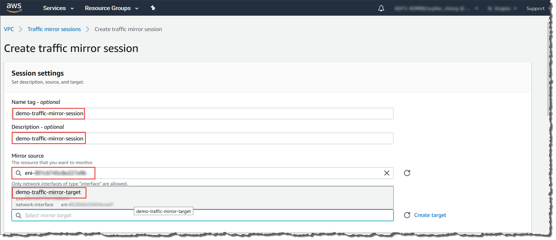Refresh the Mirror source list
The width and height of the screenshot is (556, 240).
(x=407, y=173)
